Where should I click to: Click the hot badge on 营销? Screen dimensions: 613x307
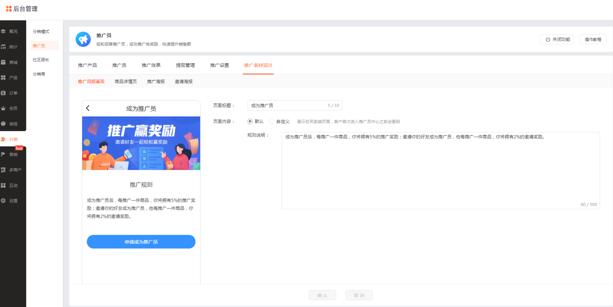pyautogui.click(x=19, y=148)
